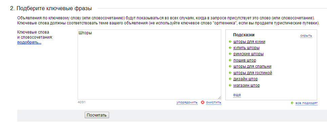327x126 pixels.
Task: Clear keywords with 'очистить' link
Action: pos(213,102)
